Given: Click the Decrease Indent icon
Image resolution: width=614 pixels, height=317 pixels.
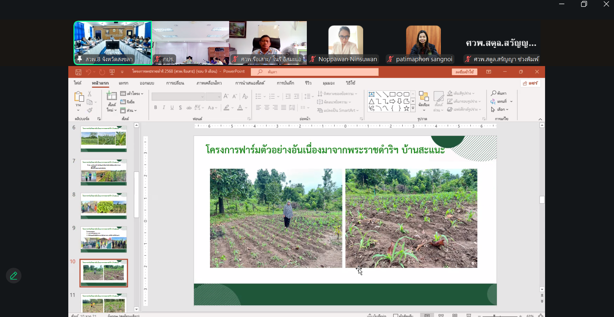Looking at the screenshot, I should (x=288, y=96).
